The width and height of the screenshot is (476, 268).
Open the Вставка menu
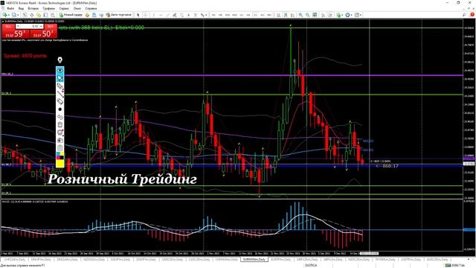33,8
